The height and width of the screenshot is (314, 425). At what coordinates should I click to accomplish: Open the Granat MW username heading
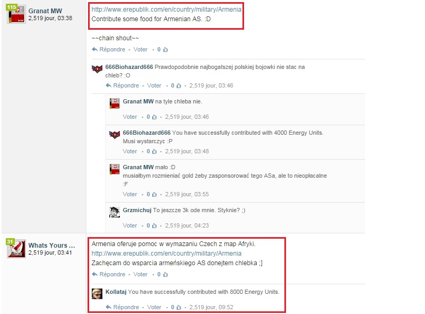45,11
